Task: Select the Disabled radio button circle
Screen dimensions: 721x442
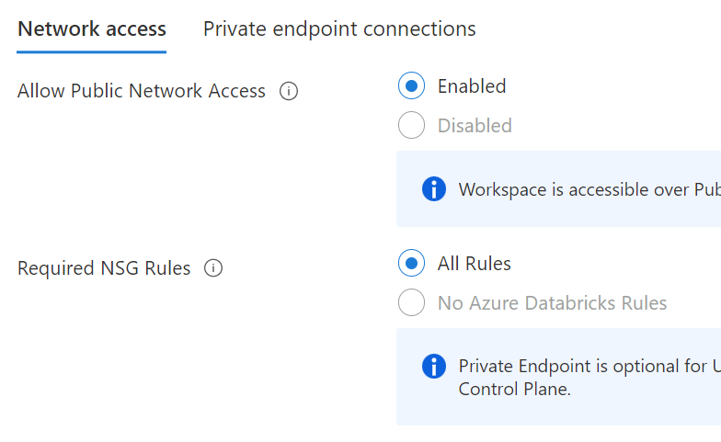Action: (x=411, y=125)
